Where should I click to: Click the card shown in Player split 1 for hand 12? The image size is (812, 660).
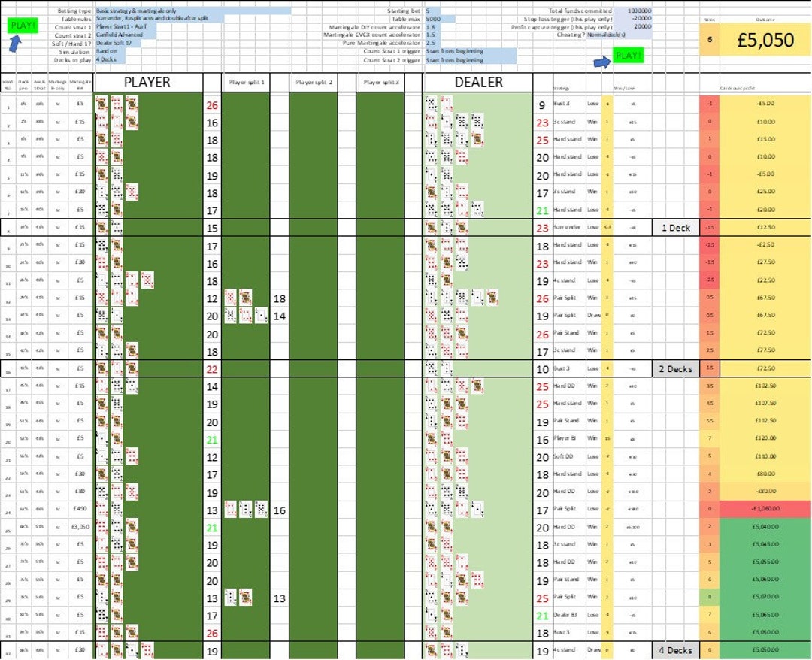pyautogui.click(x=230, y=298)
